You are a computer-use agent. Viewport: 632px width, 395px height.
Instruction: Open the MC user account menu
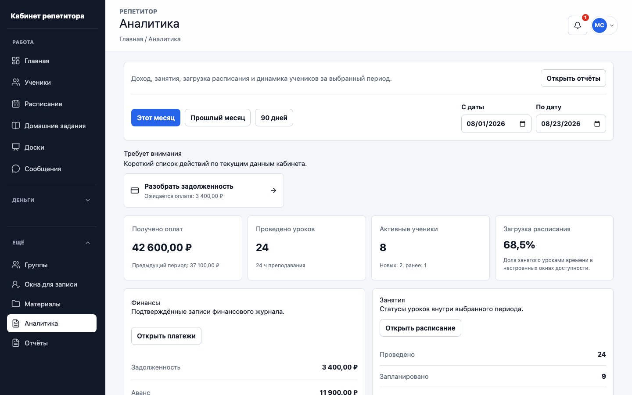604,25
